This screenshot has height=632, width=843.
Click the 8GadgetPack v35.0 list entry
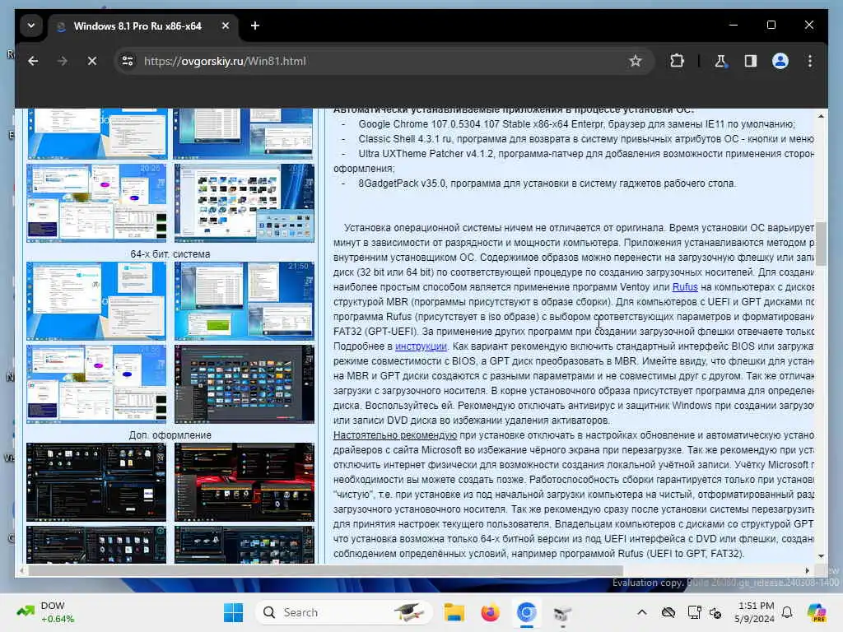(547, 184)
